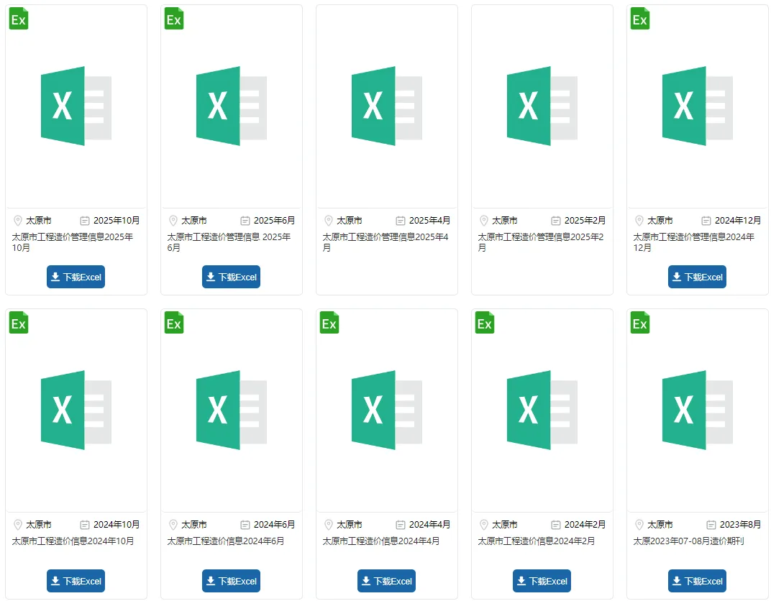Download Excel for 2025年6月 issue

click(231, 277)
